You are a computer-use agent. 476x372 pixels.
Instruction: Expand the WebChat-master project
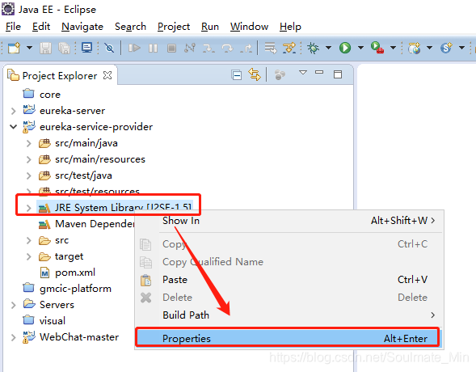[13, 337]
